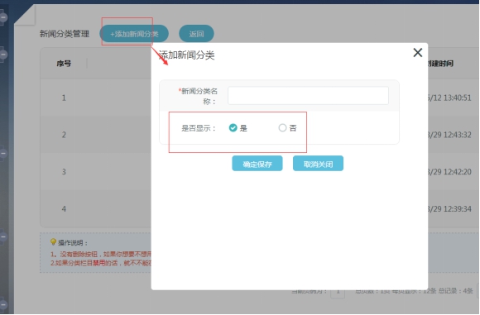Click the timestamp ending 12:42:20

click(449, 172)
